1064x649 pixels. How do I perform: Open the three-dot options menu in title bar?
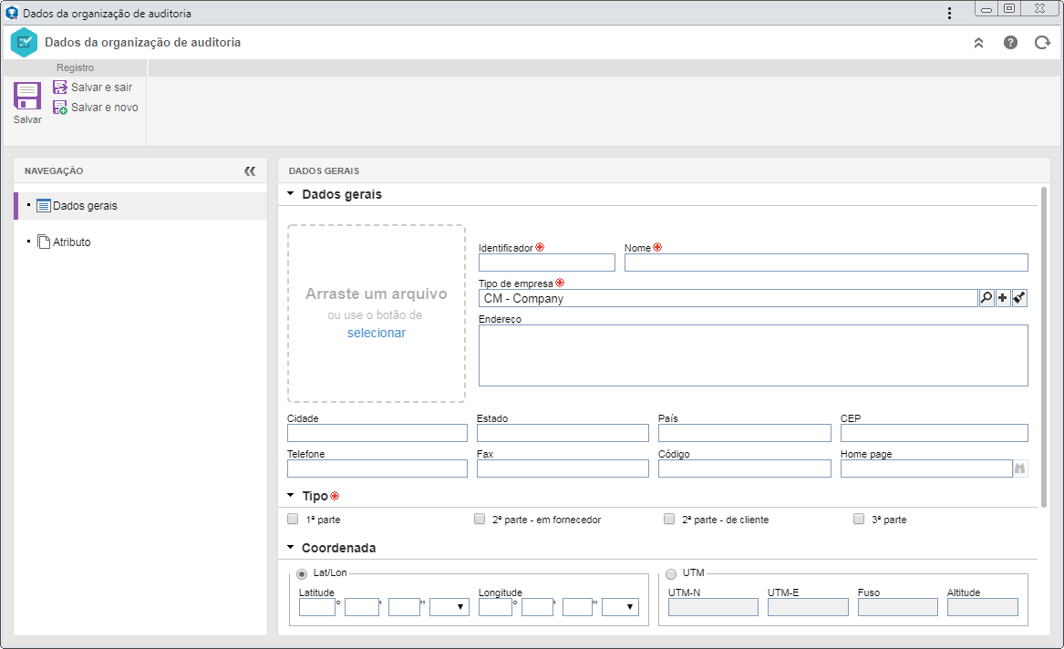pyautogui.click(x=949, y=13)
